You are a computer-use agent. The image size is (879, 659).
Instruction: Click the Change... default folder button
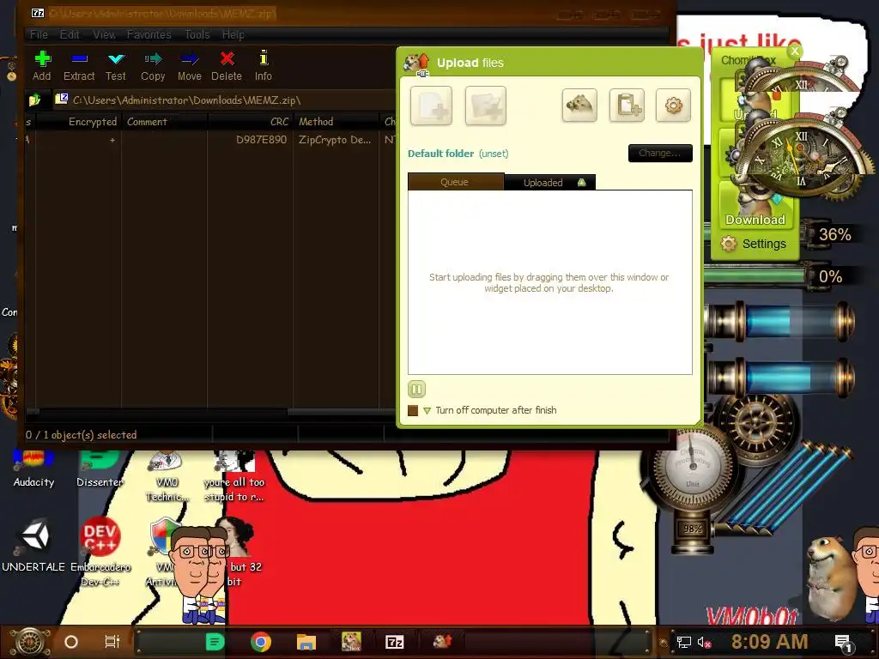[x=660, y=153]
